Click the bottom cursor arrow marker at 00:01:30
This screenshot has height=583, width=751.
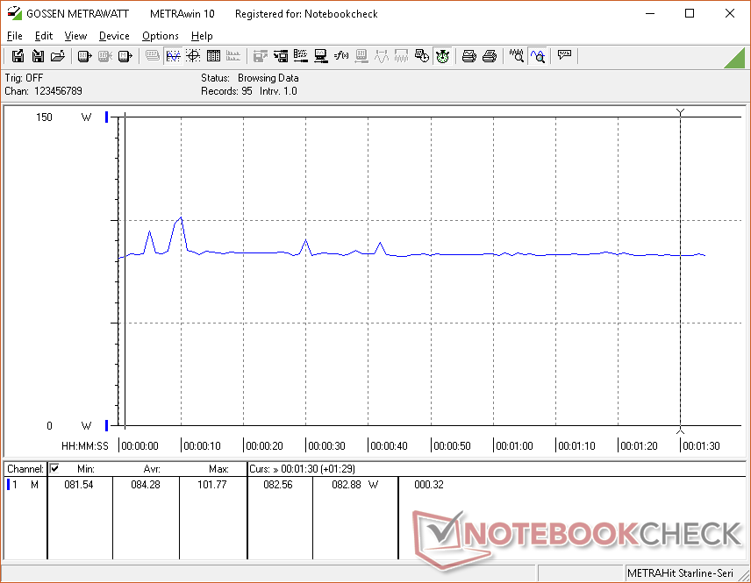coord(680,431)
